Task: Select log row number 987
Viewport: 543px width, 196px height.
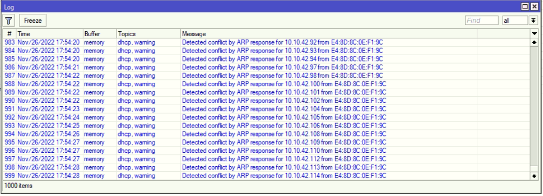Action: point(267,75)
